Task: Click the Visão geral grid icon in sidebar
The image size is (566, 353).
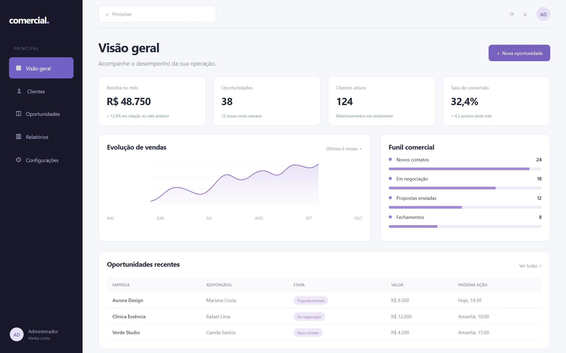Action: pos(19,68)
